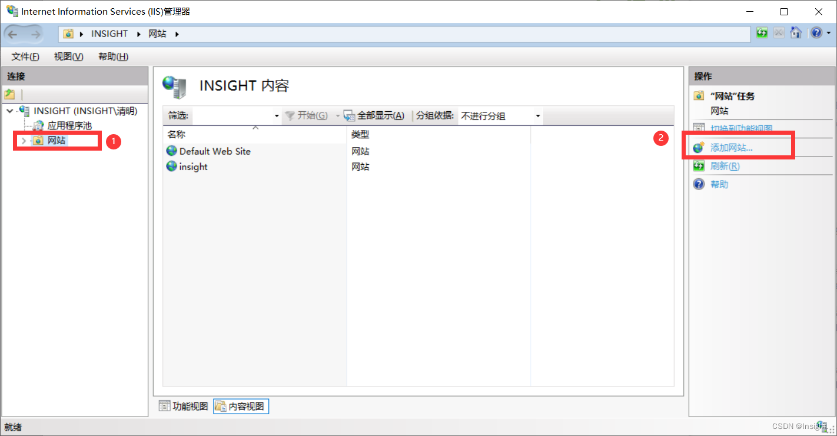Screen dimensions: 837x436
Task: Click the 刷新(R) link in Actions
Action: pos(725,166)
